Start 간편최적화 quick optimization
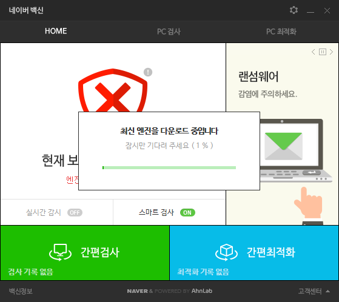This screenshot has height=302, width=339. pos(254,253)
